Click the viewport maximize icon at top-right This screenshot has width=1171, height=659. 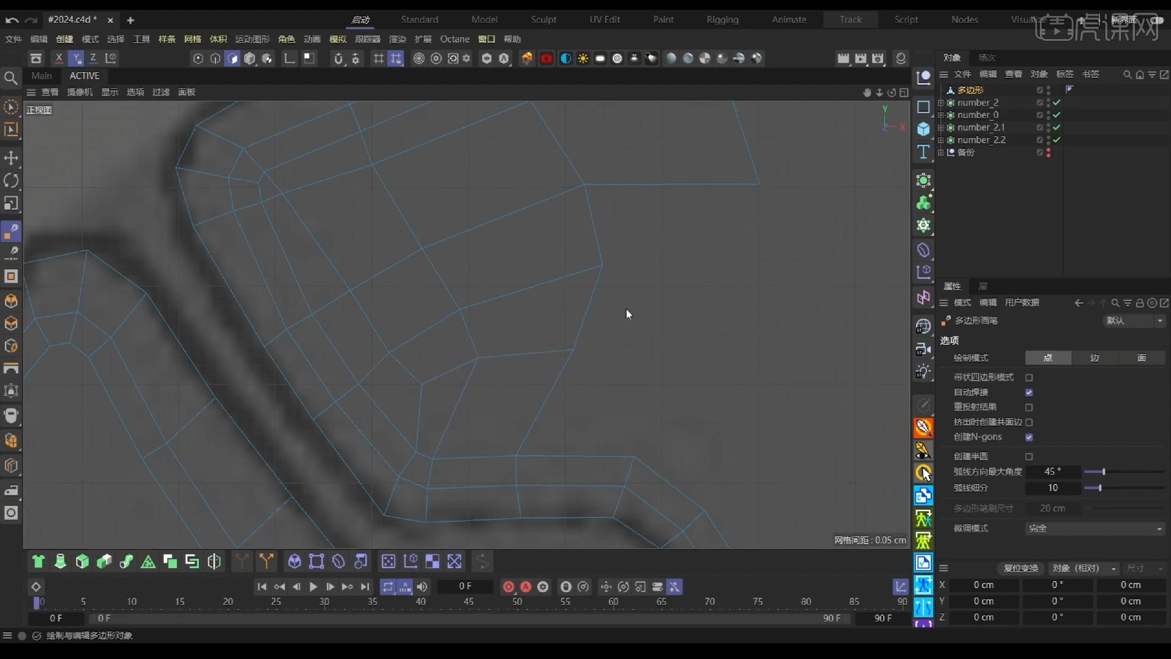pyautogui.click(x=904, y=93)
